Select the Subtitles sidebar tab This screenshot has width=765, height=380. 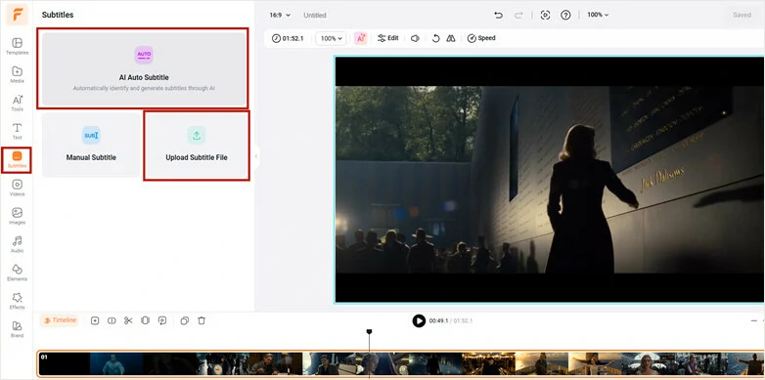click(x=17, y=160)
